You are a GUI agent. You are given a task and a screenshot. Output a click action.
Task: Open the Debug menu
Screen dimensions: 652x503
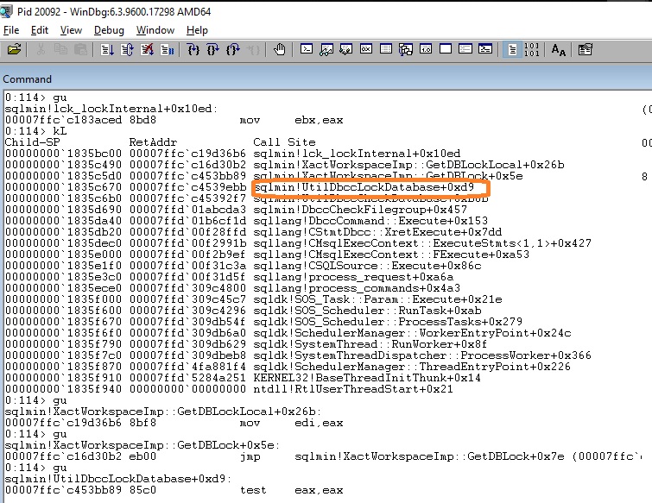(x=109, y=30)
